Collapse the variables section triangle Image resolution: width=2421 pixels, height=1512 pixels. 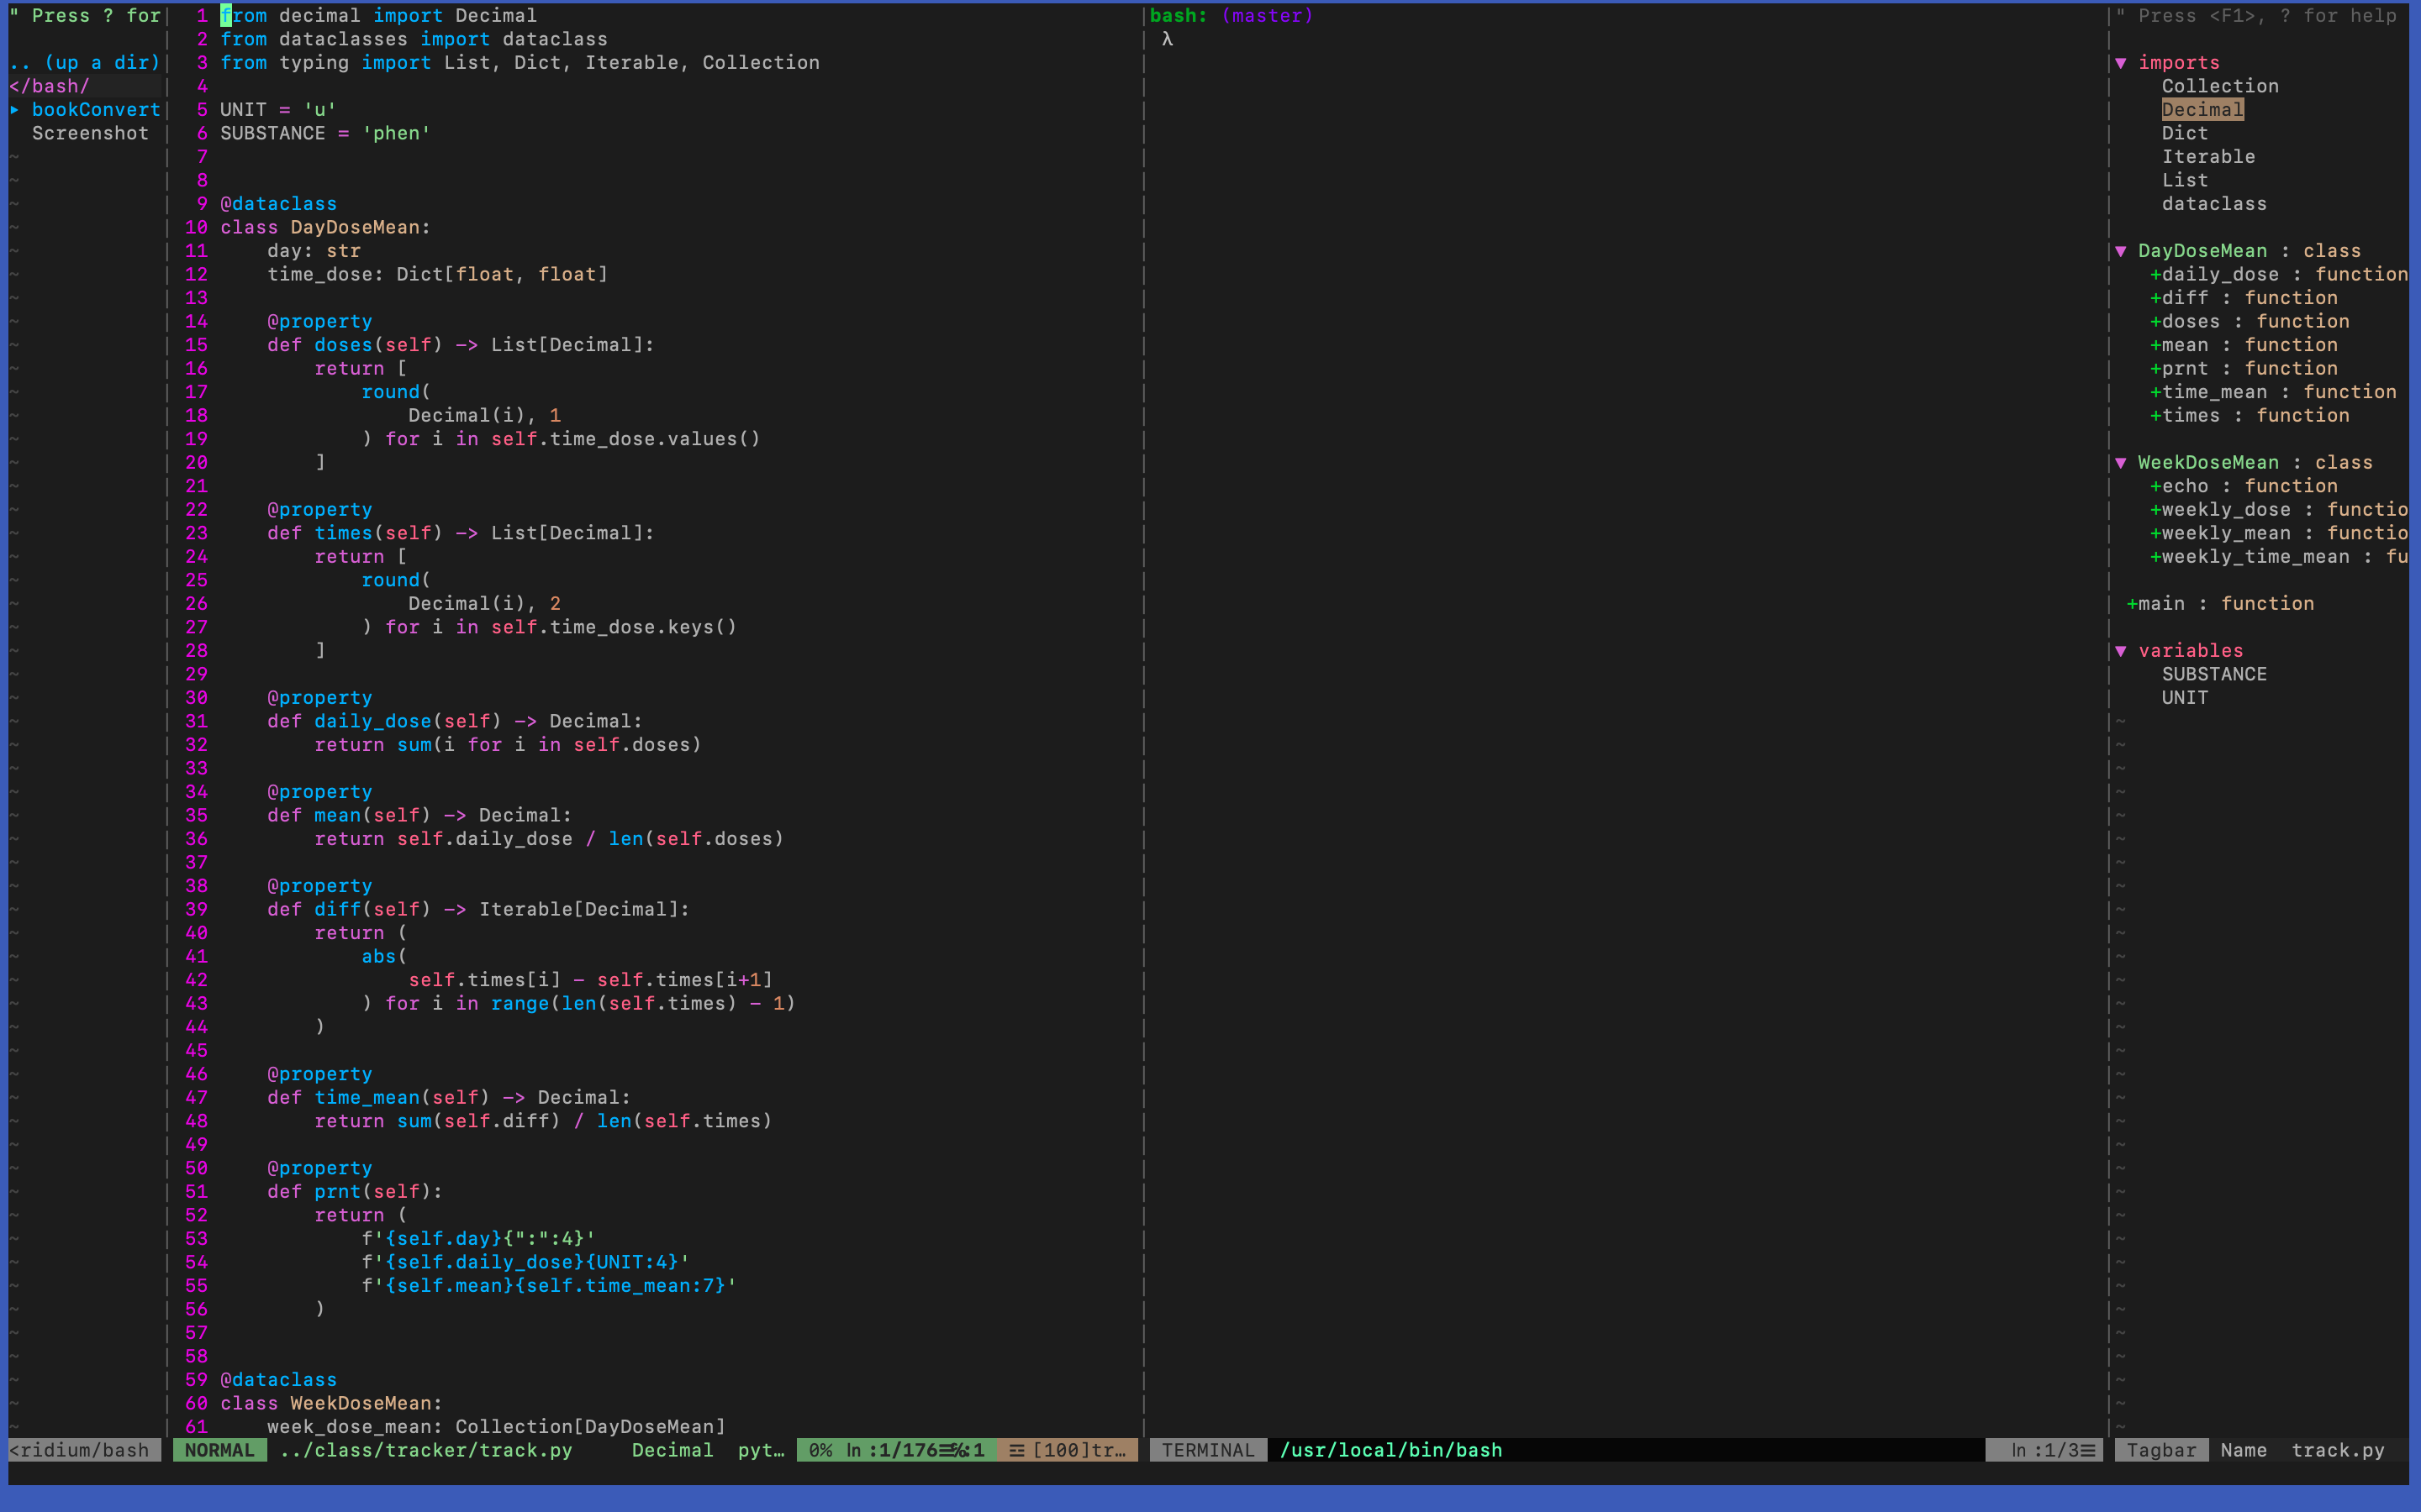click(2120, 651)
